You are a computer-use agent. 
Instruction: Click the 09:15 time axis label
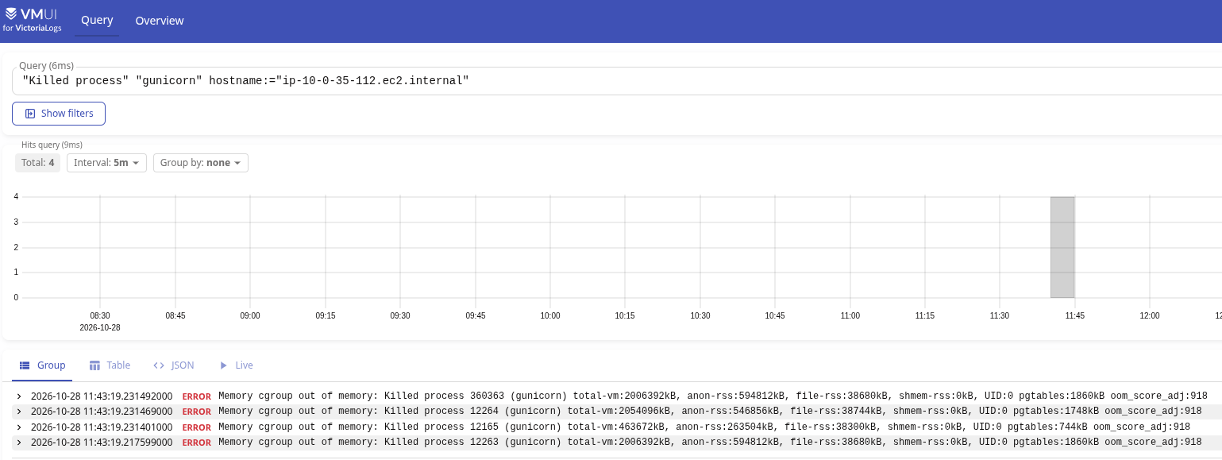click(x=326, y=315)
